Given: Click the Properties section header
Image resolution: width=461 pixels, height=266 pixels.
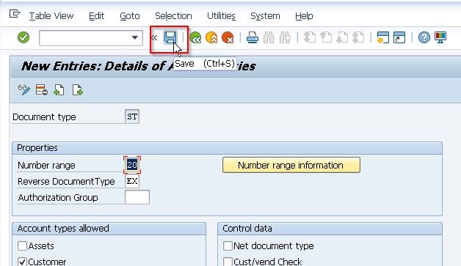Looking at the screenshot, I should point(228,148).
